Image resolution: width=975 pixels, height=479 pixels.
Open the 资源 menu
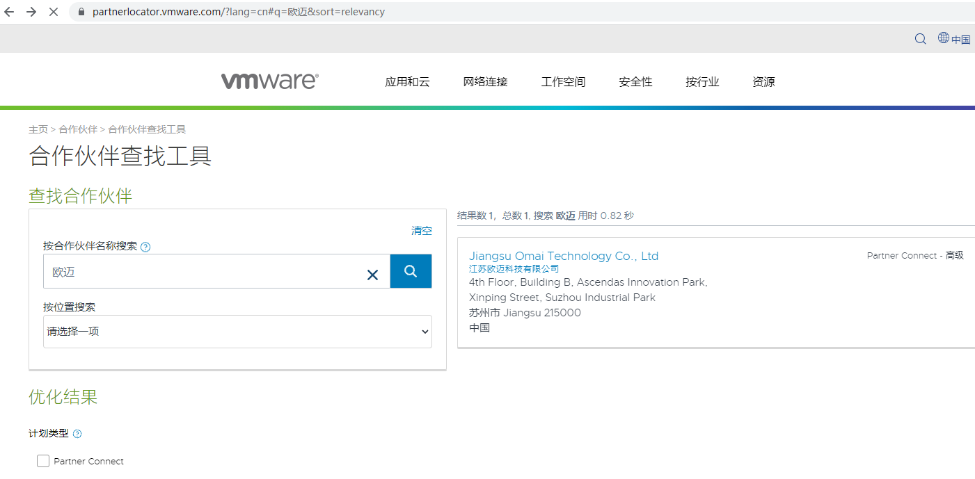pyautogui.click(x=763, y=82)
